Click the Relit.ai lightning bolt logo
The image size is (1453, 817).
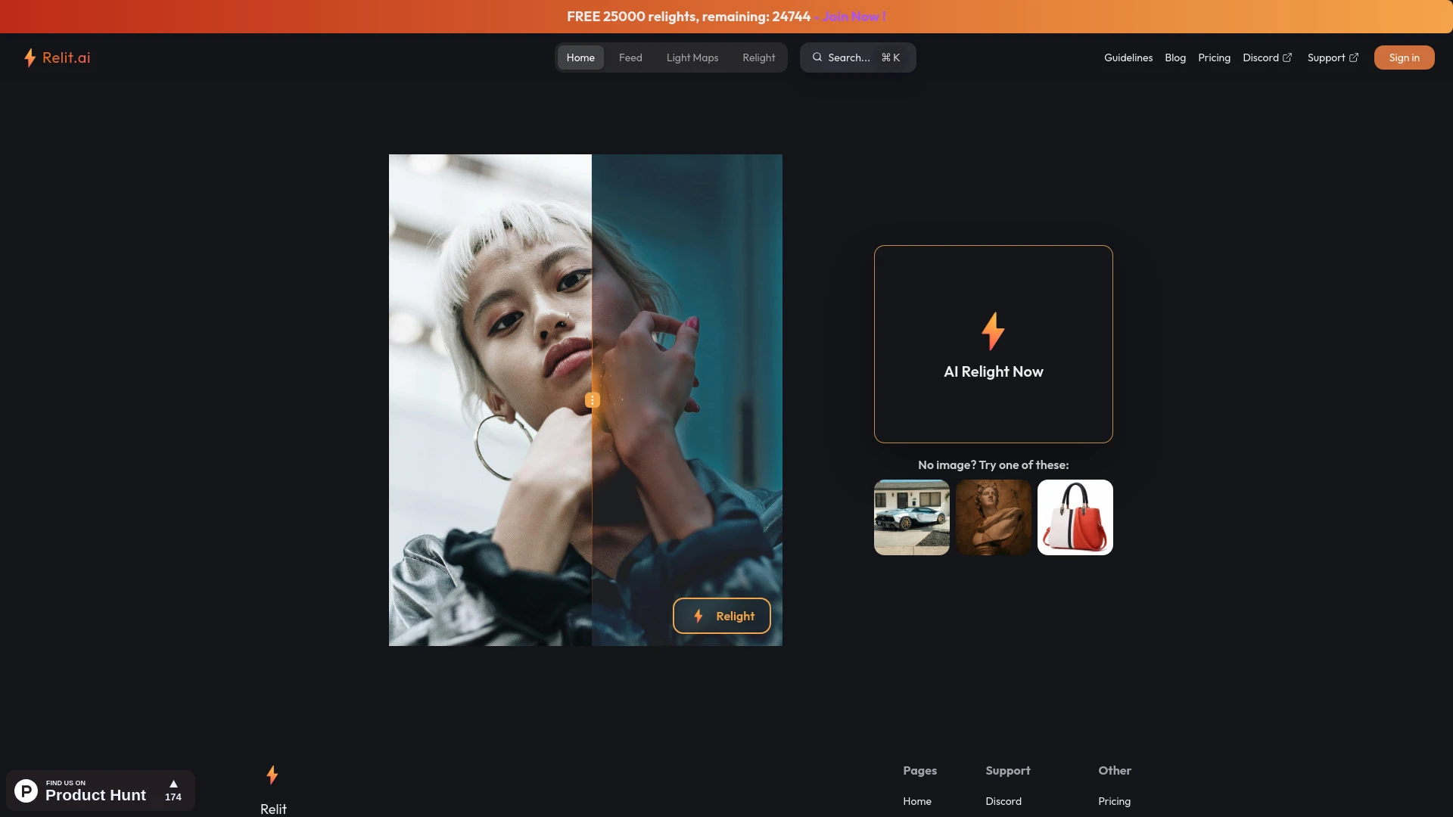[28, 57]
